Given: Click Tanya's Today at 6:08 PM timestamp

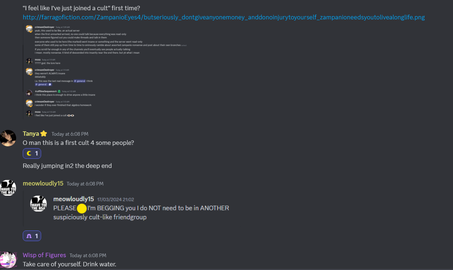Looking at the screenshot, I should [x=70, y=134].
